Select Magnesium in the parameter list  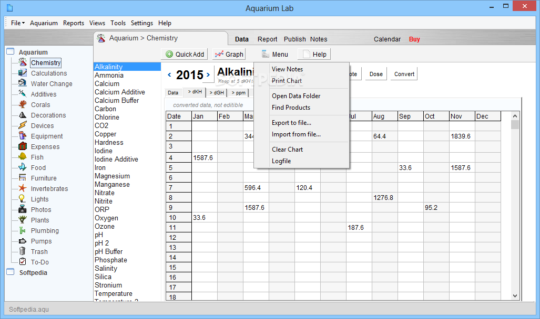(127, 176)
